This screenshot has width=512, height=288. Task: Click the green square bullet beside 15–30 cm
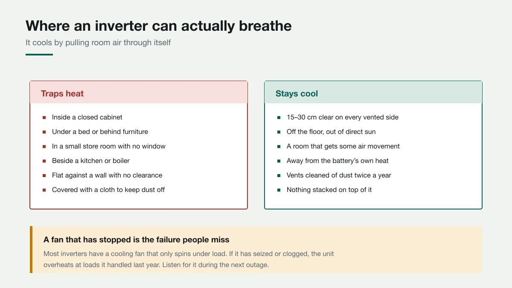[x=279, y=117]
